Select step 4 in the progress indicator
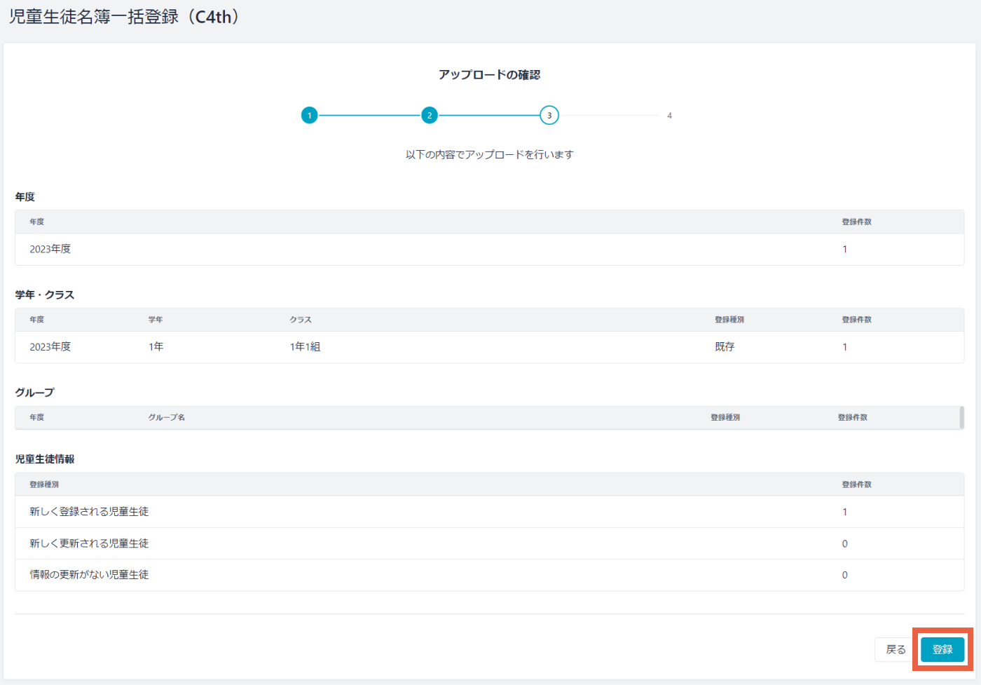The image size is (981, 685). (x=669, y=116)
